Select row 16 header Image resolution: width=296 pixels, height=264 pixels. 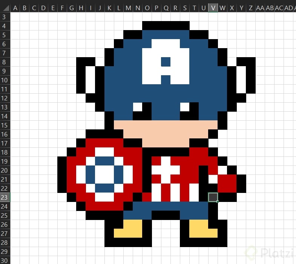pyautogui.click(x=5, y=134)
